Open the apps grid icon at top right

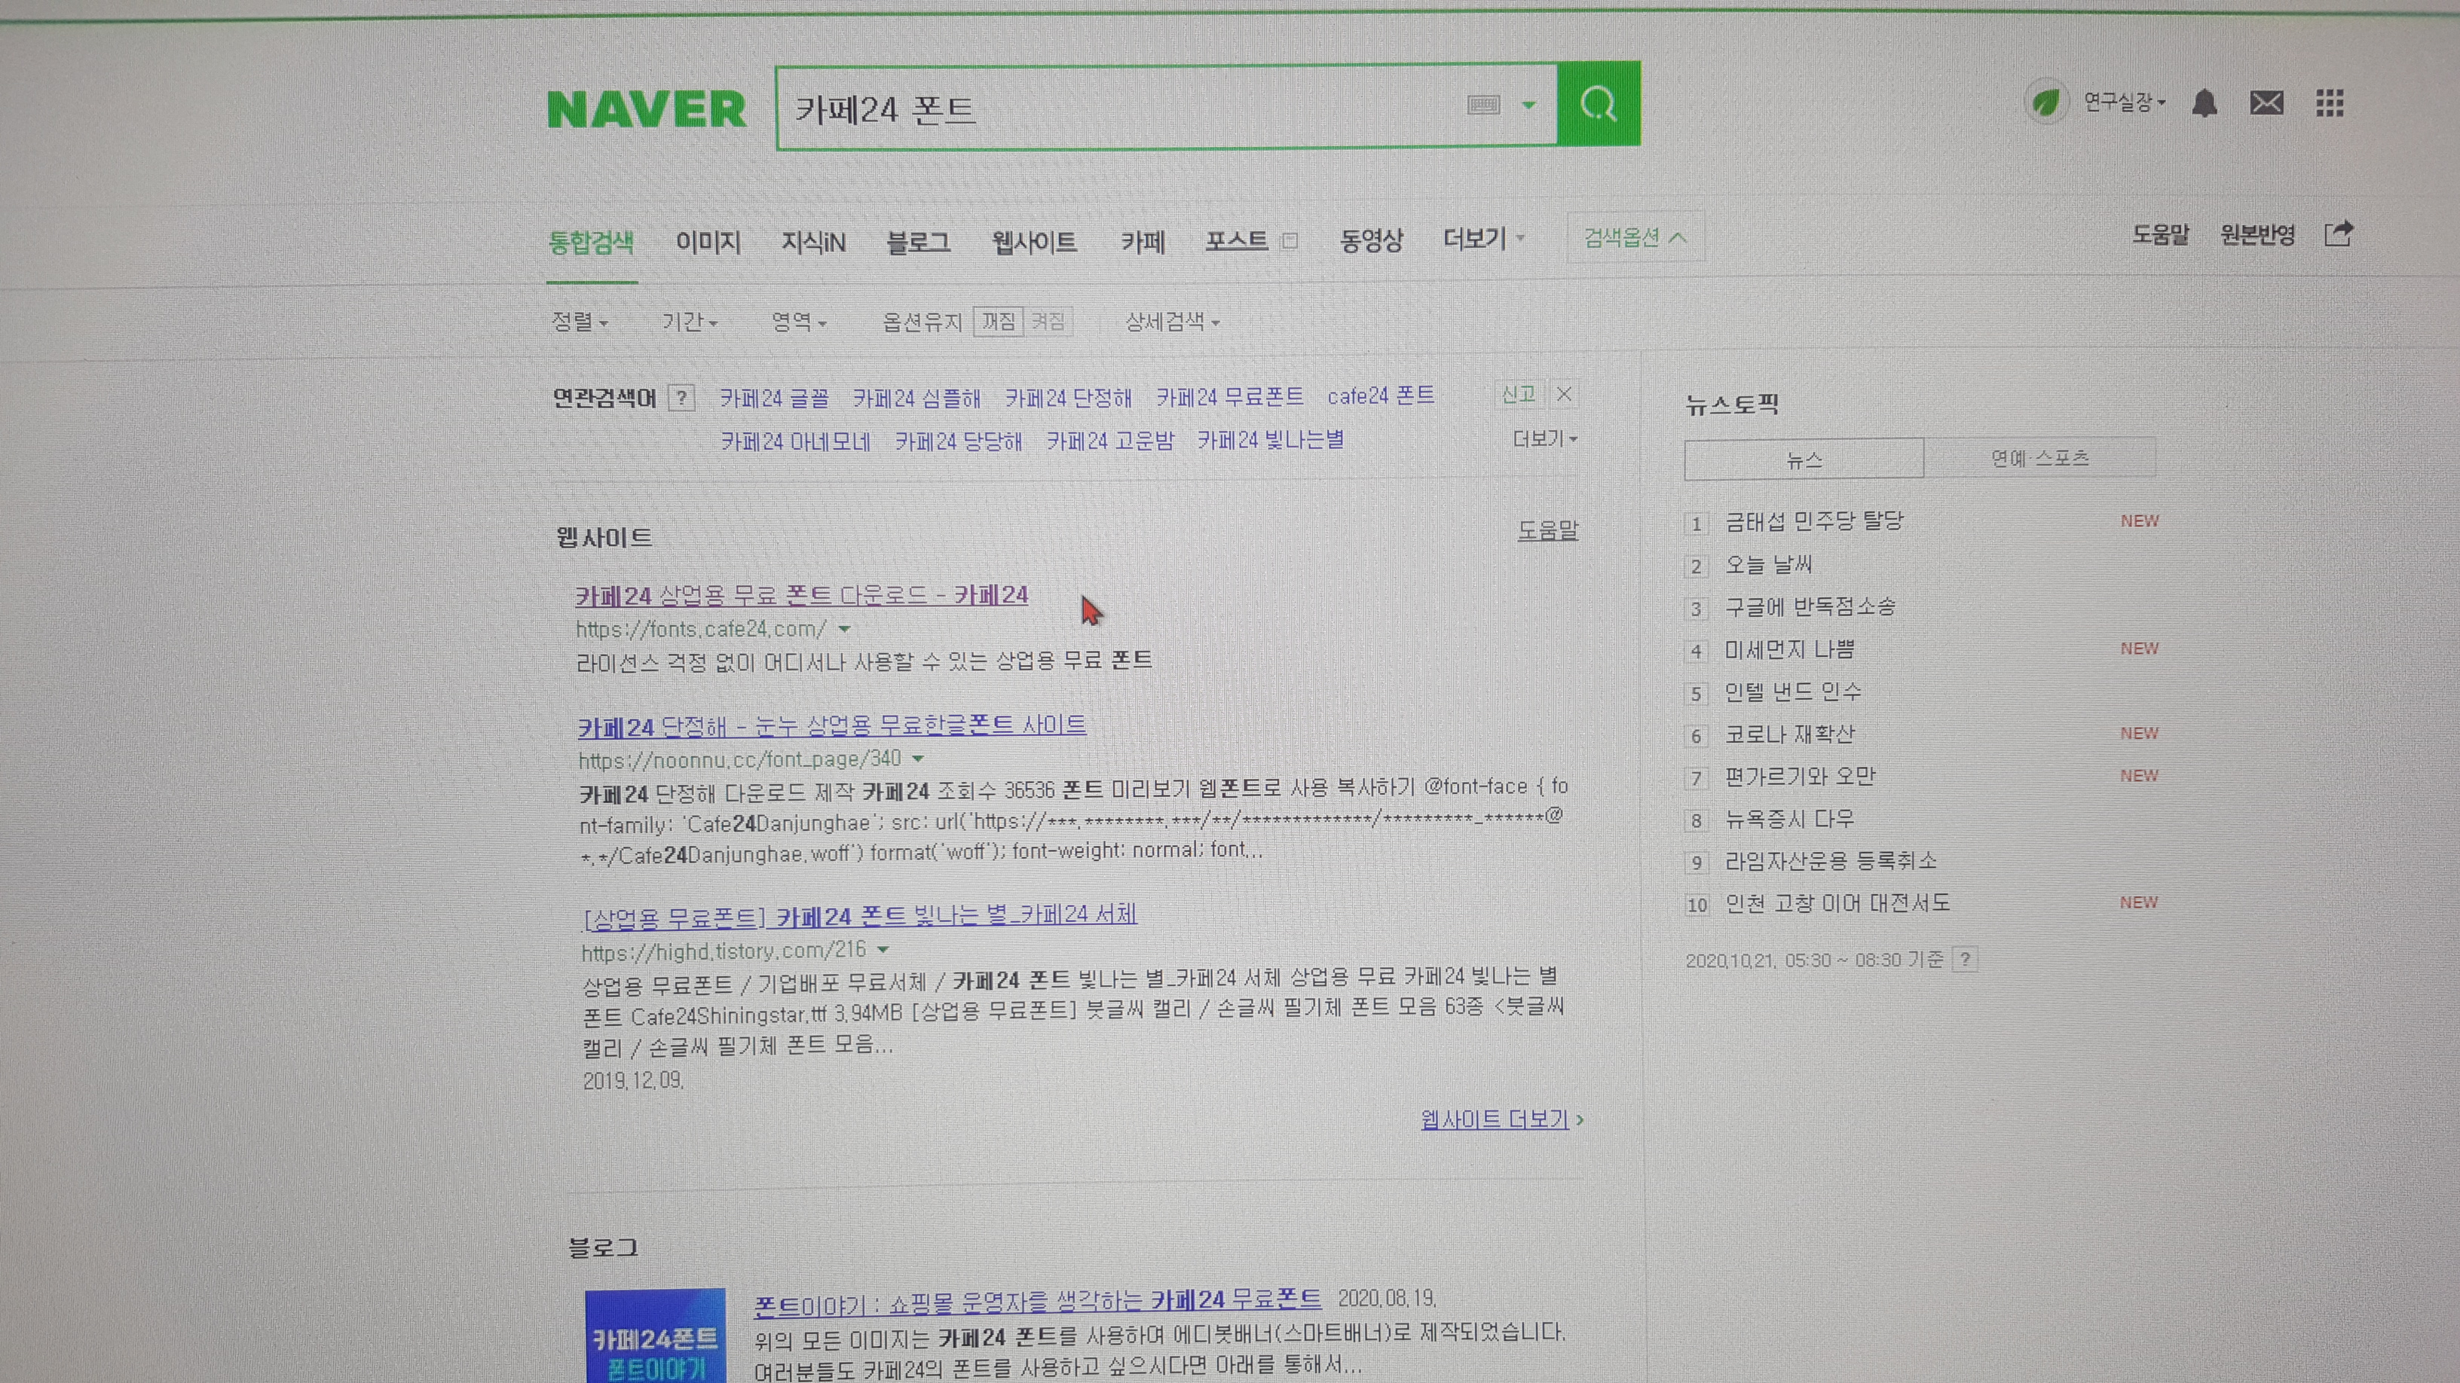[x=2330, y=103]
